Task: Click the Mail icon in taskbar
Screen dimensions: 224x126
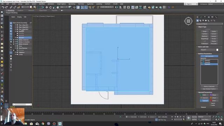Action: click(x=37, y=124)
